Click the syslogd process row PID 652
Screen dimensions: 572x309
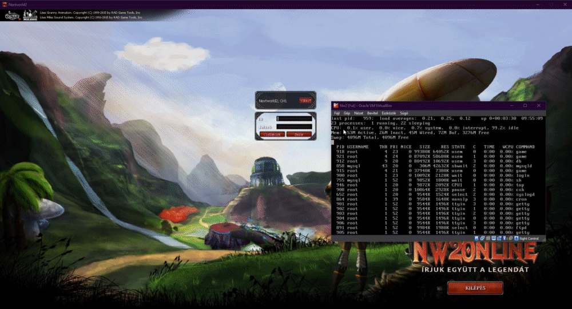[435, 194]
